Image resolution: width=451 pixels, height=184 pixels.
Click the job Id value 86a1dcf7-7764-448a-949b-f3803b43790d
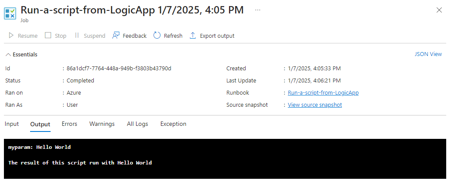tap(119, 69)
